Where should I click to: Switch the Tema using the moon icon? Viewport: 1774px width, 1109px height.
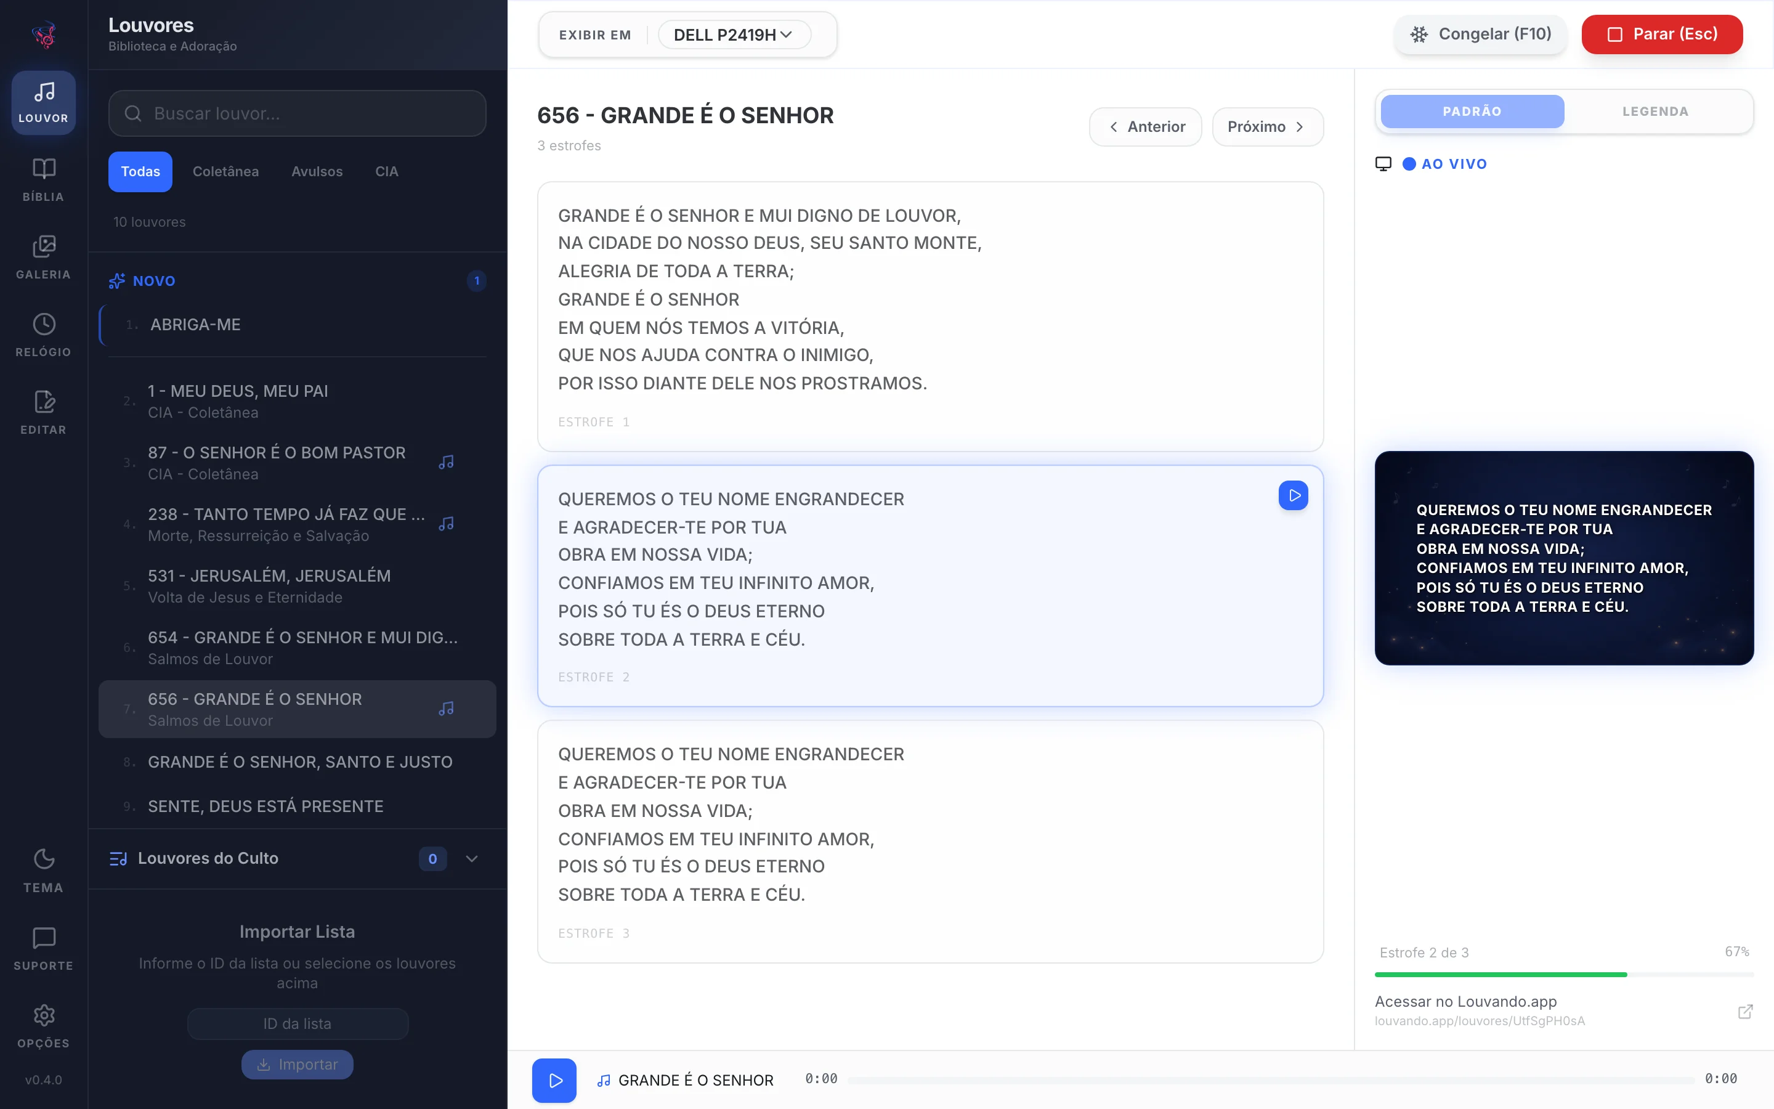coord(43,871)
